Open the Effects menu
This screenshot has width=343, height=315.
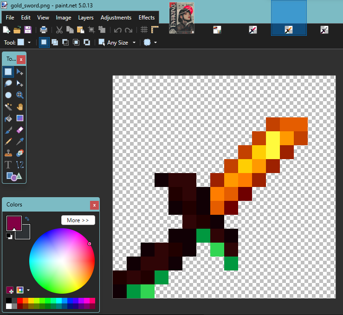tap(147, 18)
